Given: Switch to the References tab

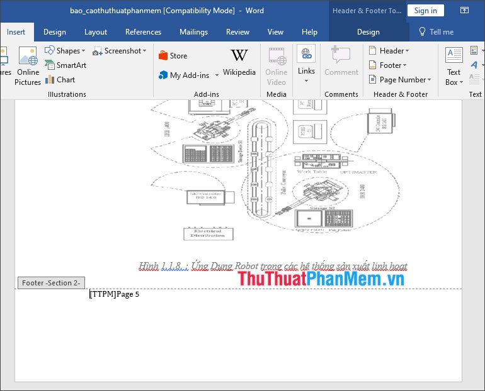Looking at the screenshot, I should click(x=143, y=32).
